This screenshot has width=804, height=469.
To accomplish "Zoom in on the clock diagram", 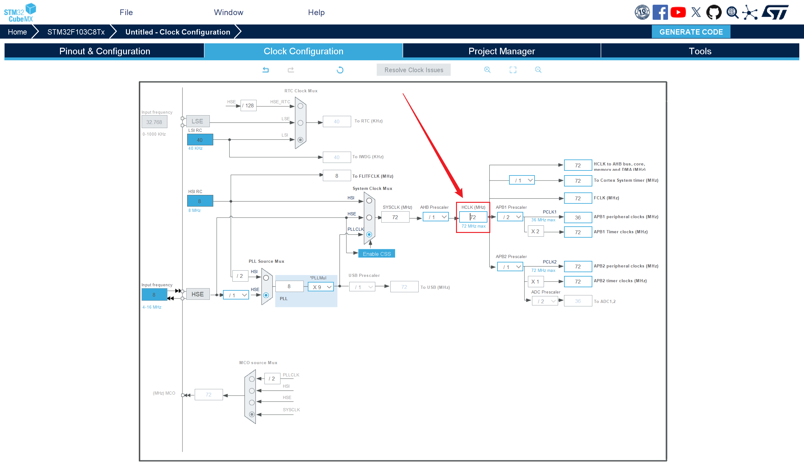I will coord(487,70).
